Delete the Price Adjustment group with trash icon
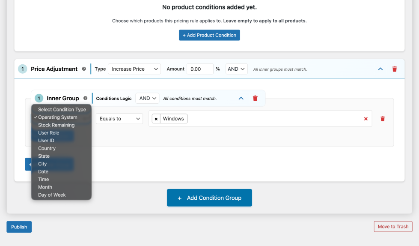Screen dimensions: 419x246 [395, 69]
